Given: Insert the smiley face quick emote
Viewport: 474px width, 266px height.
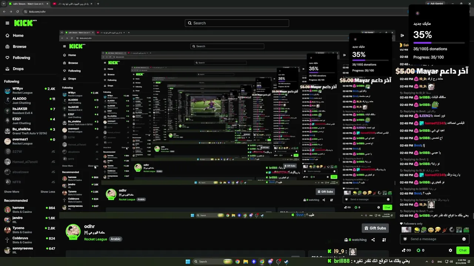Looking at the screenshot, I should pos(431,230).
